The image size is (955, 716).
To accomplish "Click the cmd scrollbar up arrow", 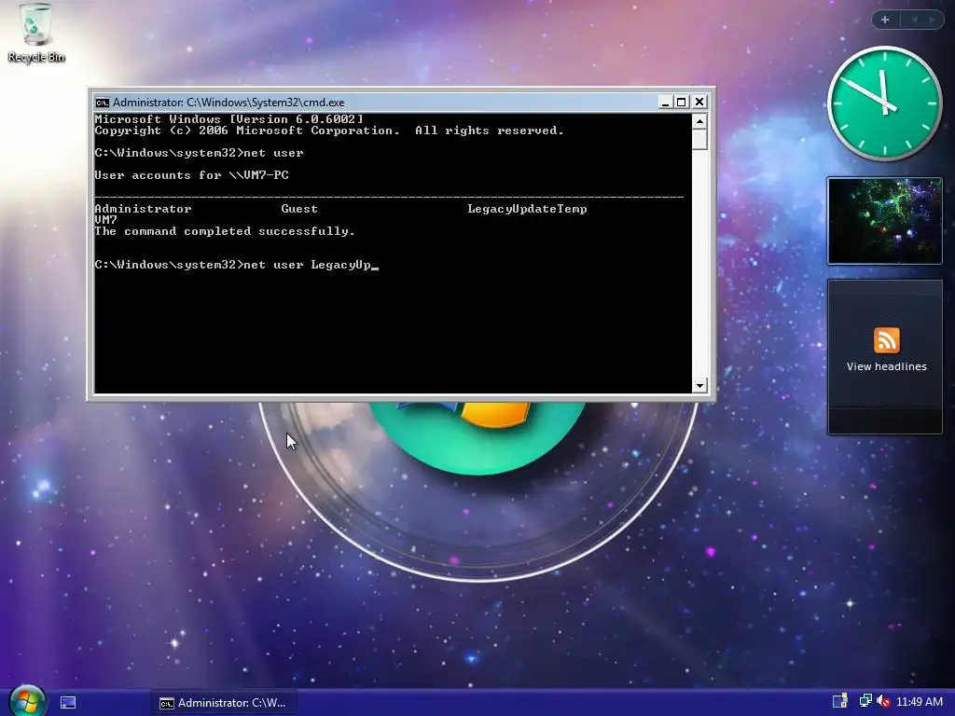I will click(x=699, y=121).
